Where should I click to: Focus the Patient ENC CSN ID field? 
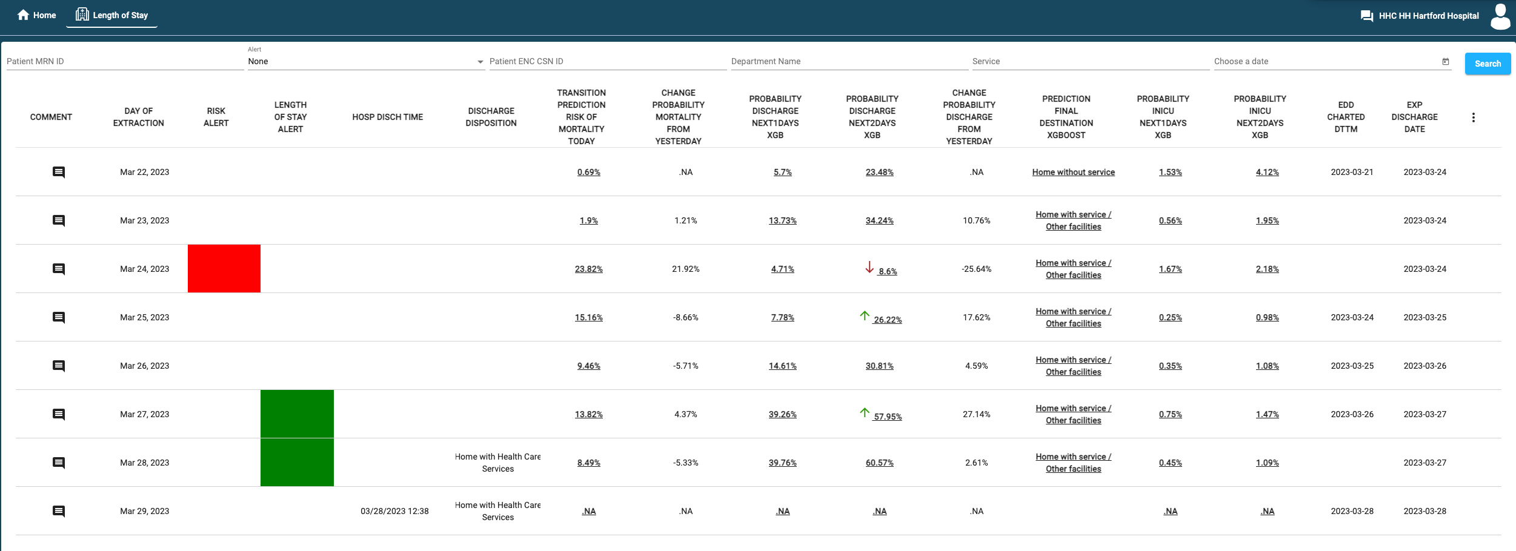[x=608, y=61]
